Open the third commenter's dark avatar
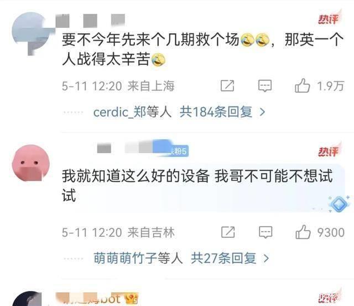Image resolution: width=354 pixels, height=306 pixels. (27, 299)
